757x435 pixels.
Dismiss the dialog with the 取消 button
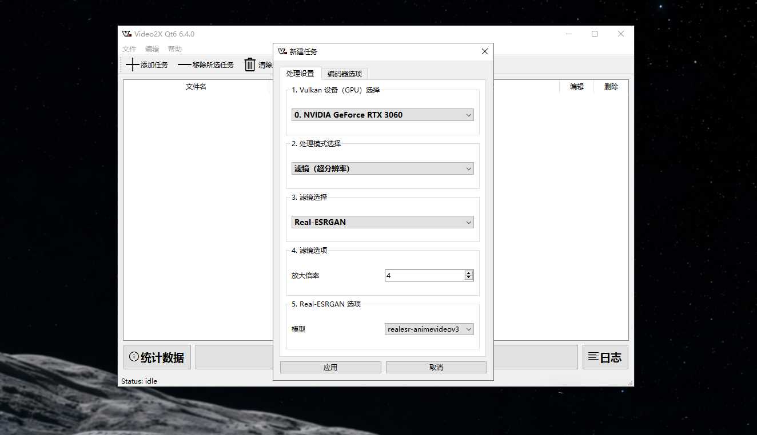tap(436, 367)
